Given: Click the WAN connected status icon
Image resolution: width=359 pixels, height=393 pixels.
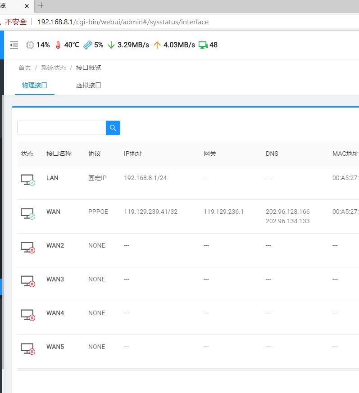Looking at the screenshot, I should [27, 214].
